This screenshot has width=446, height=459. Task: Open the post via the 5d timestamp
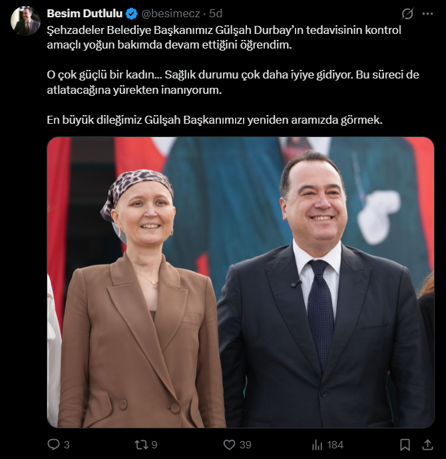[216, 13]
